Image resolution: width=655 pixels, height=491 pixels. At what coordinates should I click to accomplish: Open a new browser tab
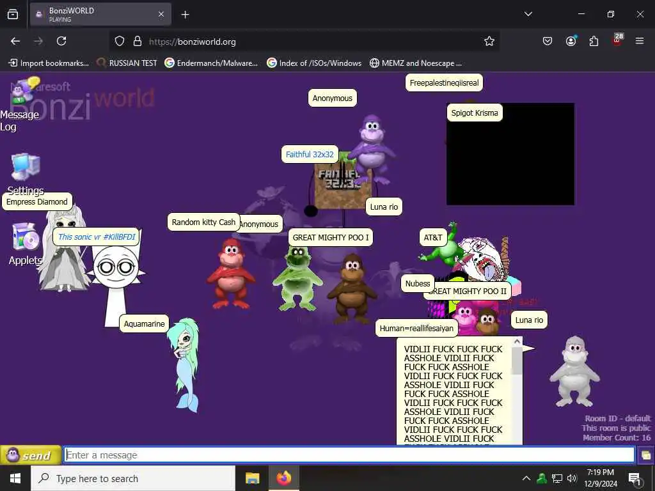click(185, 15)
